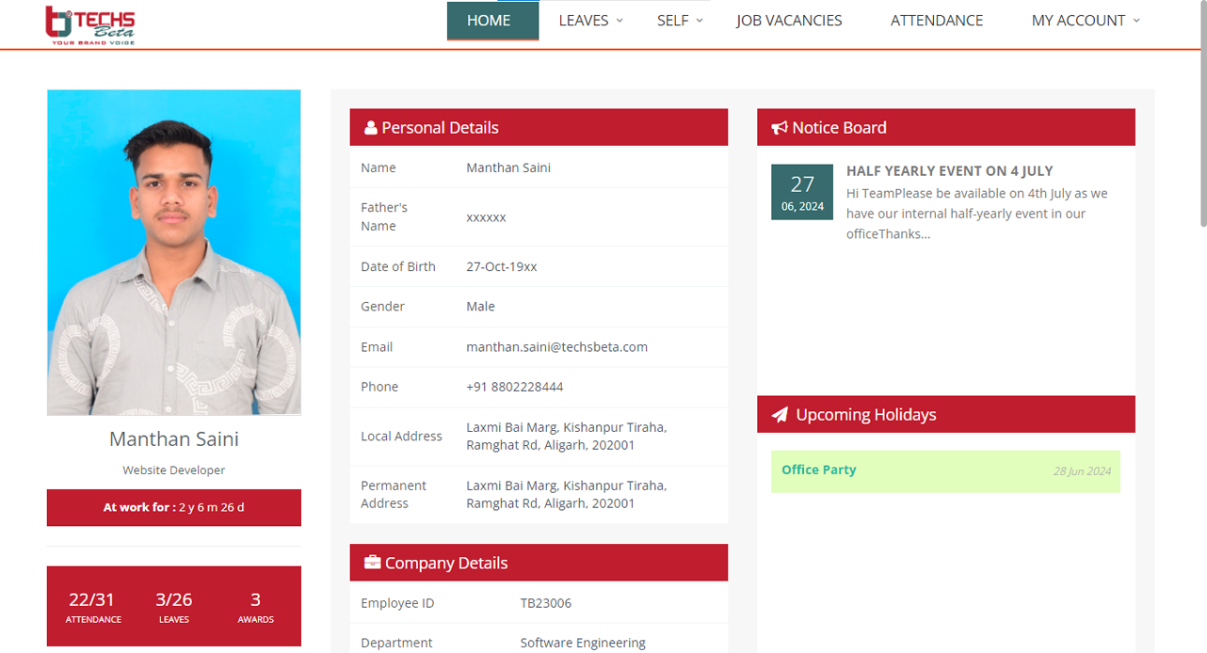This screenshot has height=653, width=1207.
Task: Click the page vertical scrollbar
Action: tap(1202, 113)
